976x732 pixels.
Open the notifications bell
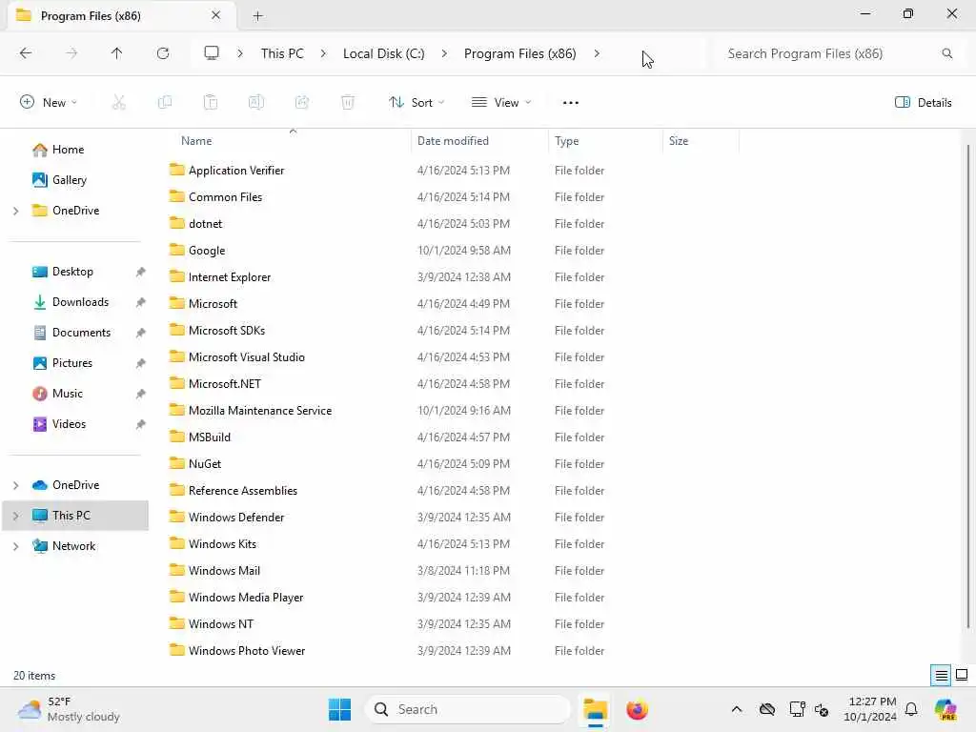pyautogui.click(x=911, y=709)
